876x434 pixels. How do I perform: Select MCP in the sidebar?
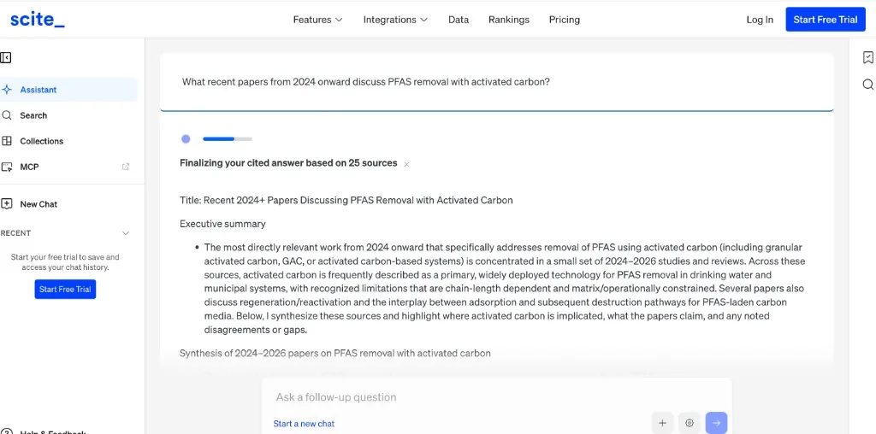tap(29, 167)
